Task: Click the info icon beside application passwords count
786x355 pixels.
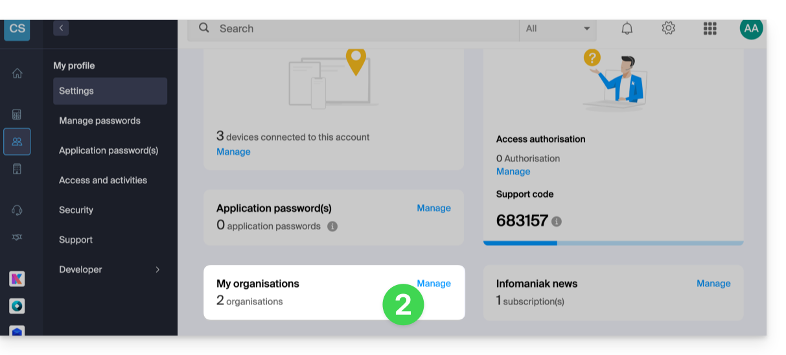Action: [x=332, y=227]
